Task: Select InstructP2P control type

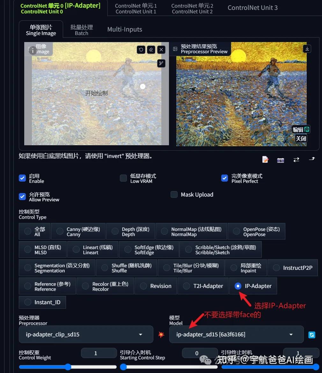Action: (293, 268)
